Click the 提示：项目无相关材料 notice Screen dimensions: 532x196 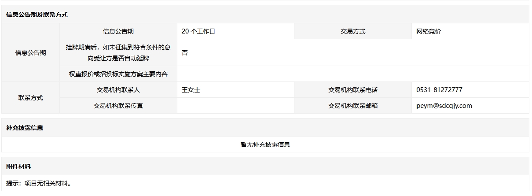(x=39, y=183)
